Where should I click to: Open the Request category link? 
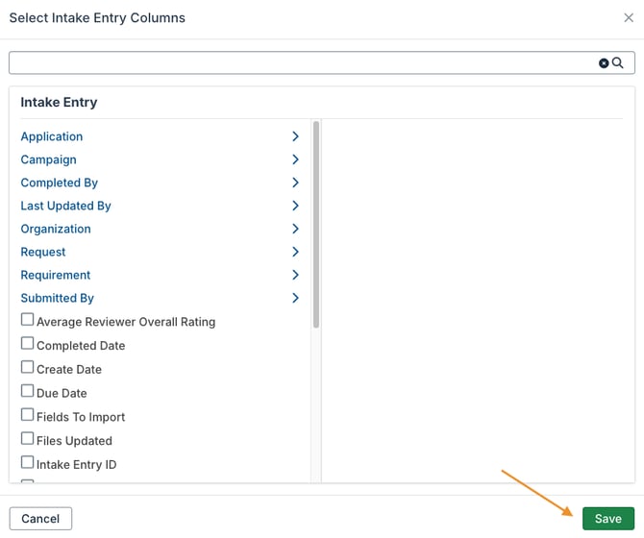pos(43,252)
